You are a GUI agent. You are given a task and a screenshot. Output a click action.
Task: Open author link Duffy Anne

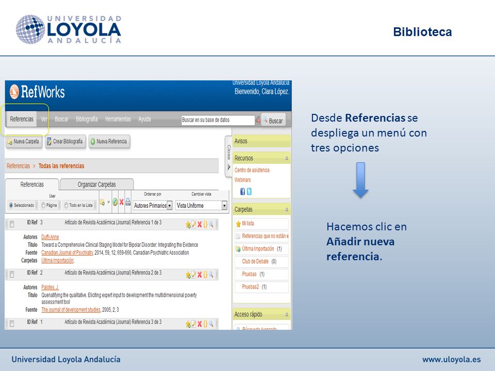[x=50, y=237]
